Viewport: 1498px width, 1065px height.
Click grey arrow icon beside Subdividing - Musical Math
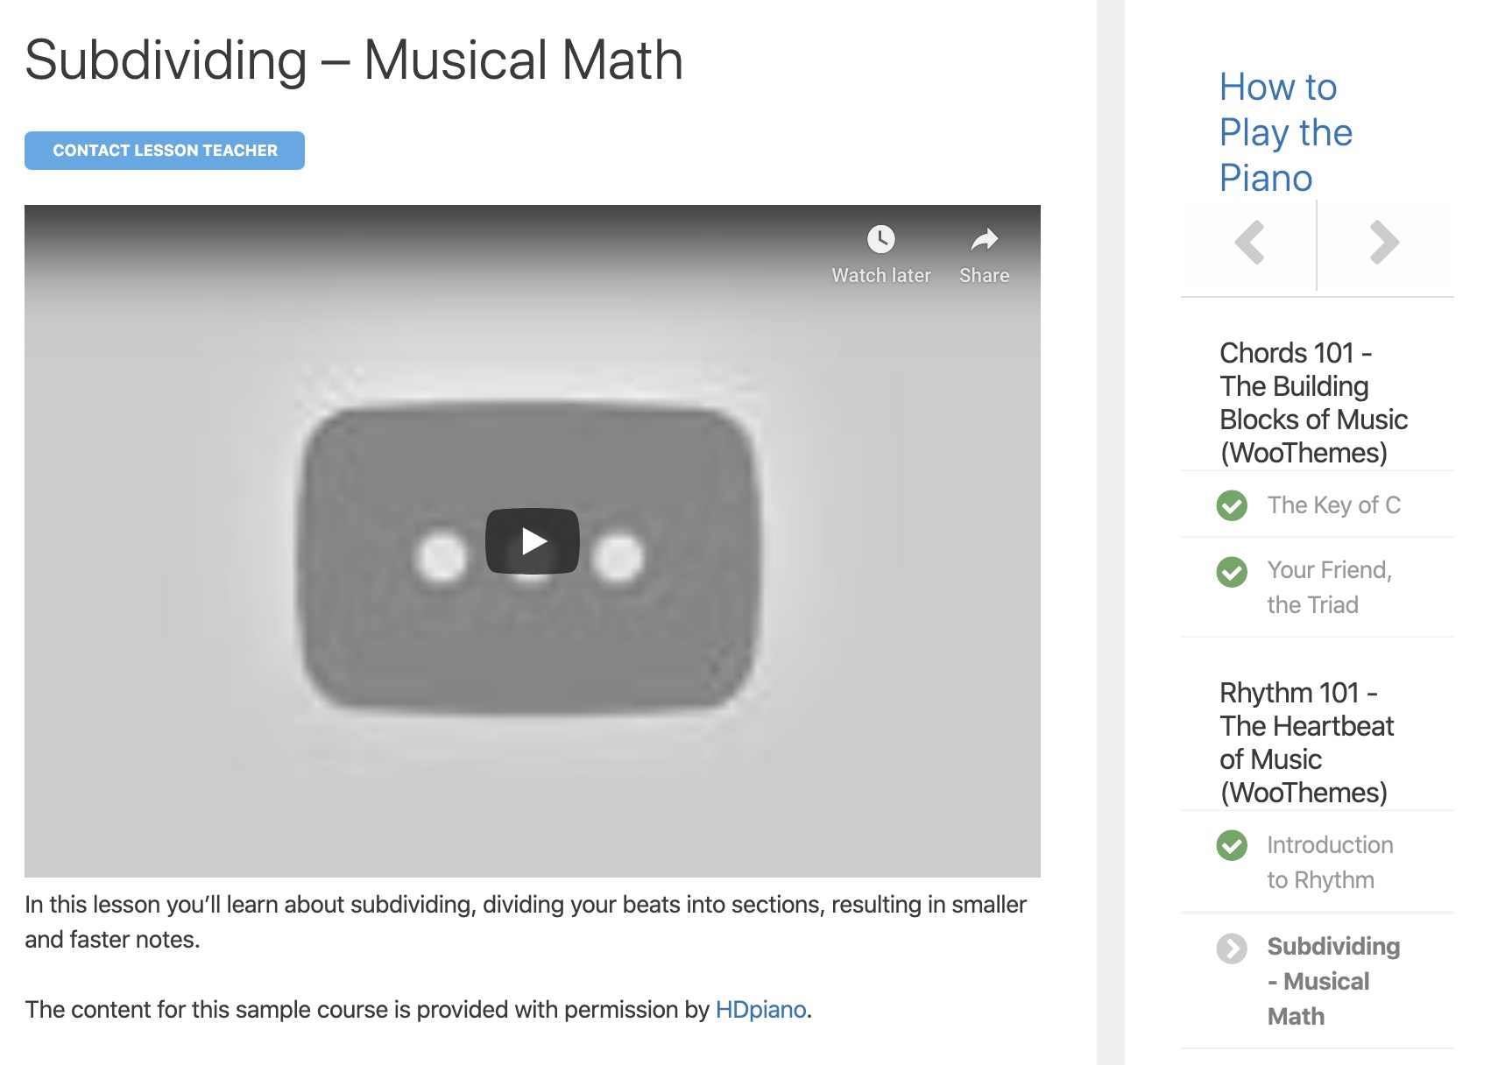1232,949
